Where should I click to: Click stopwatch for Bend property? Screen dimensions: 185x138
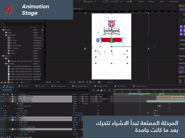pos(20,111)
